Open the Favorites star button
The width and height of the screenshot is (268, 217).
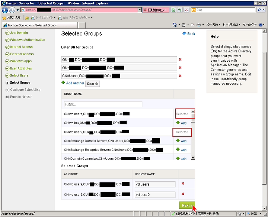(12, 17)
